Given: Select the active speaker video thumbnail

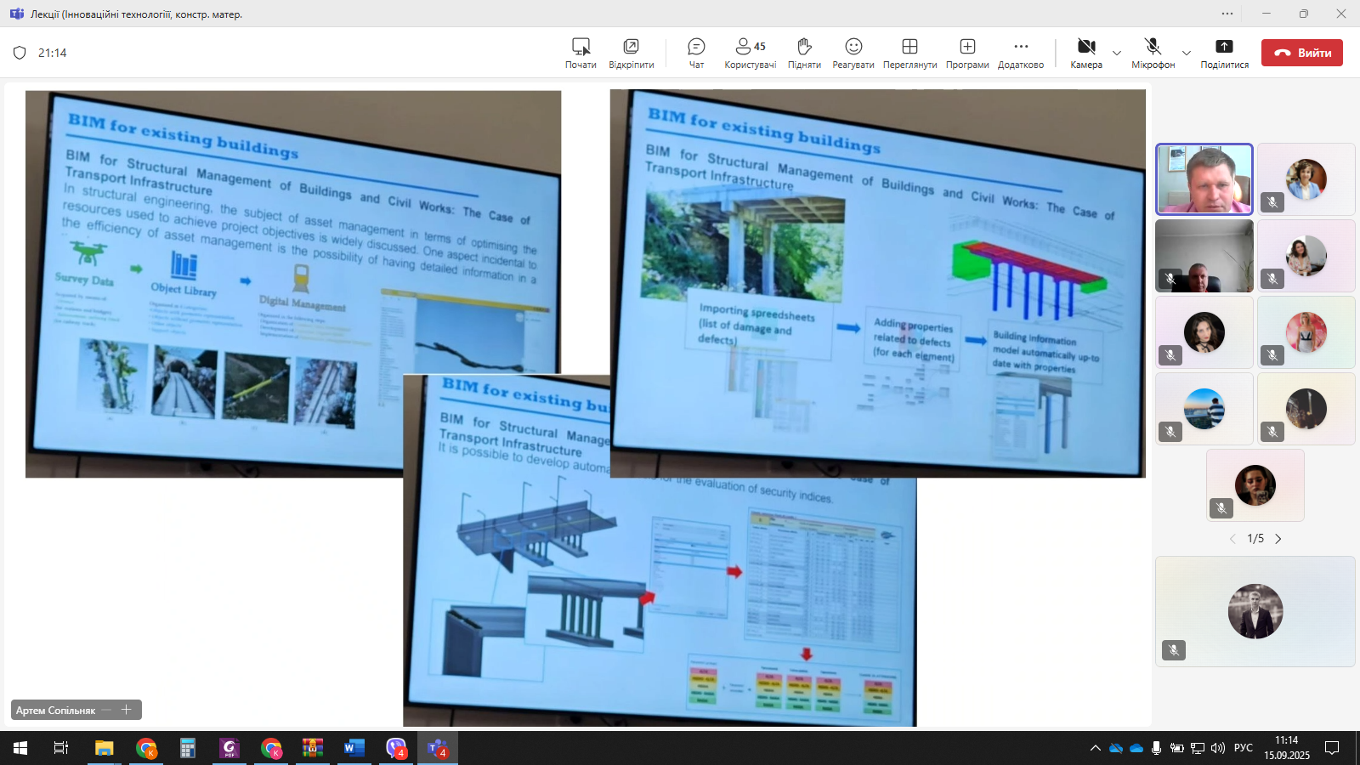Looking at the screenshot, I should coord(1204,179).
